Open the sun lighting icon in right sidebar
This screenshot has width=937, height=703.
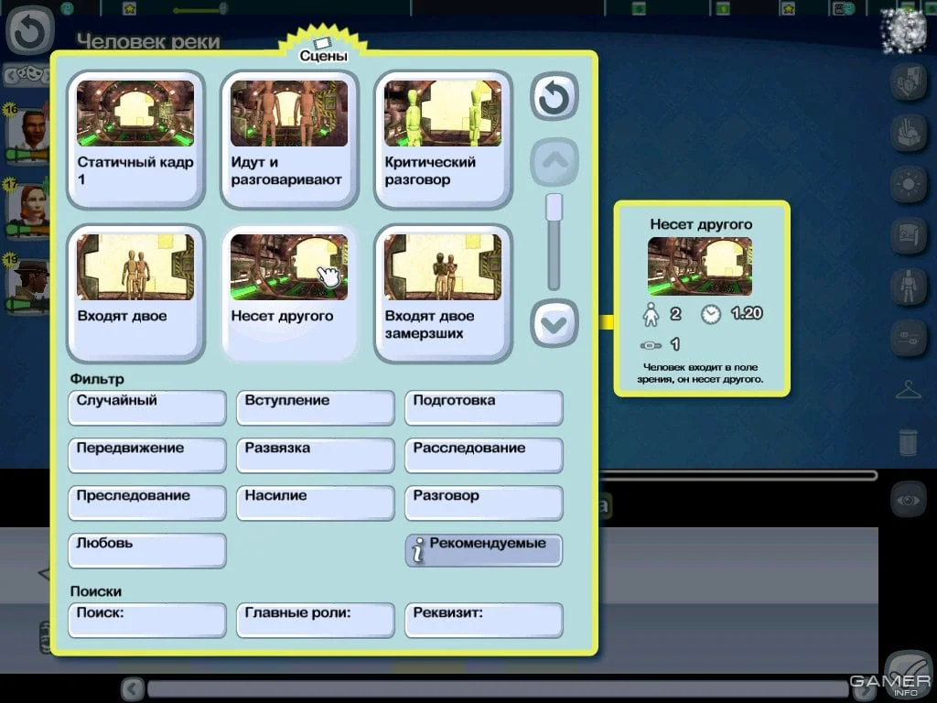point(908,184)
